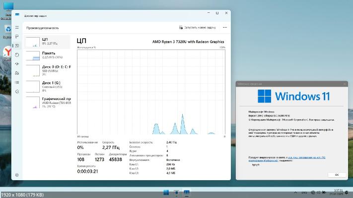This screenshot has width=353, height=198.
Task: Select Графический процессор entry
Action: point(48,101)
